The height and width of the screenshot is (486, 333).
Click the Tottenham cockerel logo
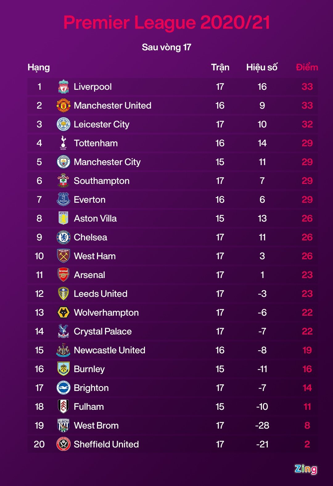[x=64, y=143]
